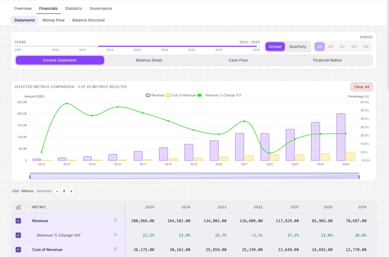Uncheck Revenue % Change YoY checkbox
Viewport: 389px width, 257px height.
pyautogui.click(x=18, y=235)
